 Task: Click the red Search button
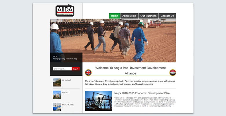point(76,69)
